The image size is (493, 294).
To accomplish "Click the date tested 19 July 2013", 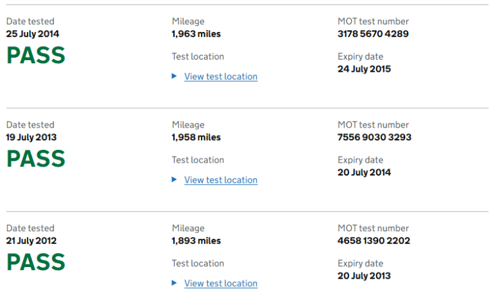I will (x=33, y=137).
